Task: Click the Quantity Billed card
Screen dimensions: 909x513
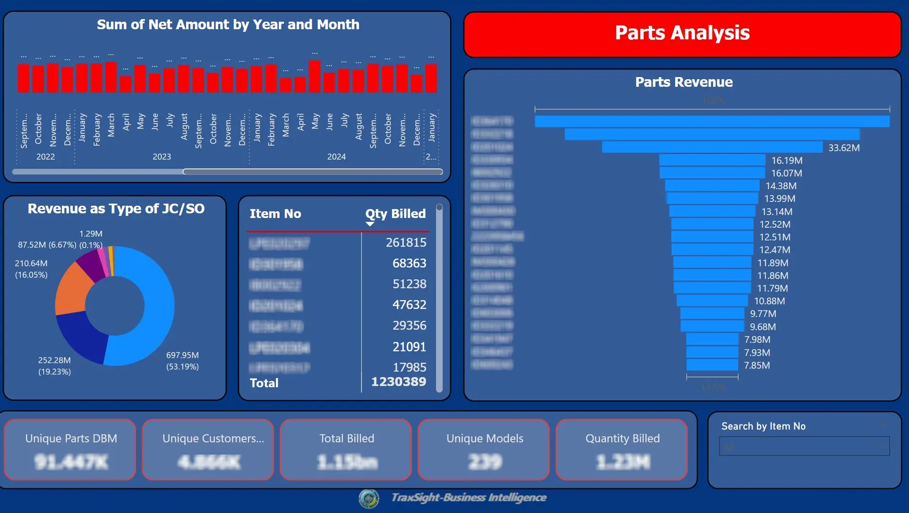Action: pyautogui.click(x=622, y=449)
